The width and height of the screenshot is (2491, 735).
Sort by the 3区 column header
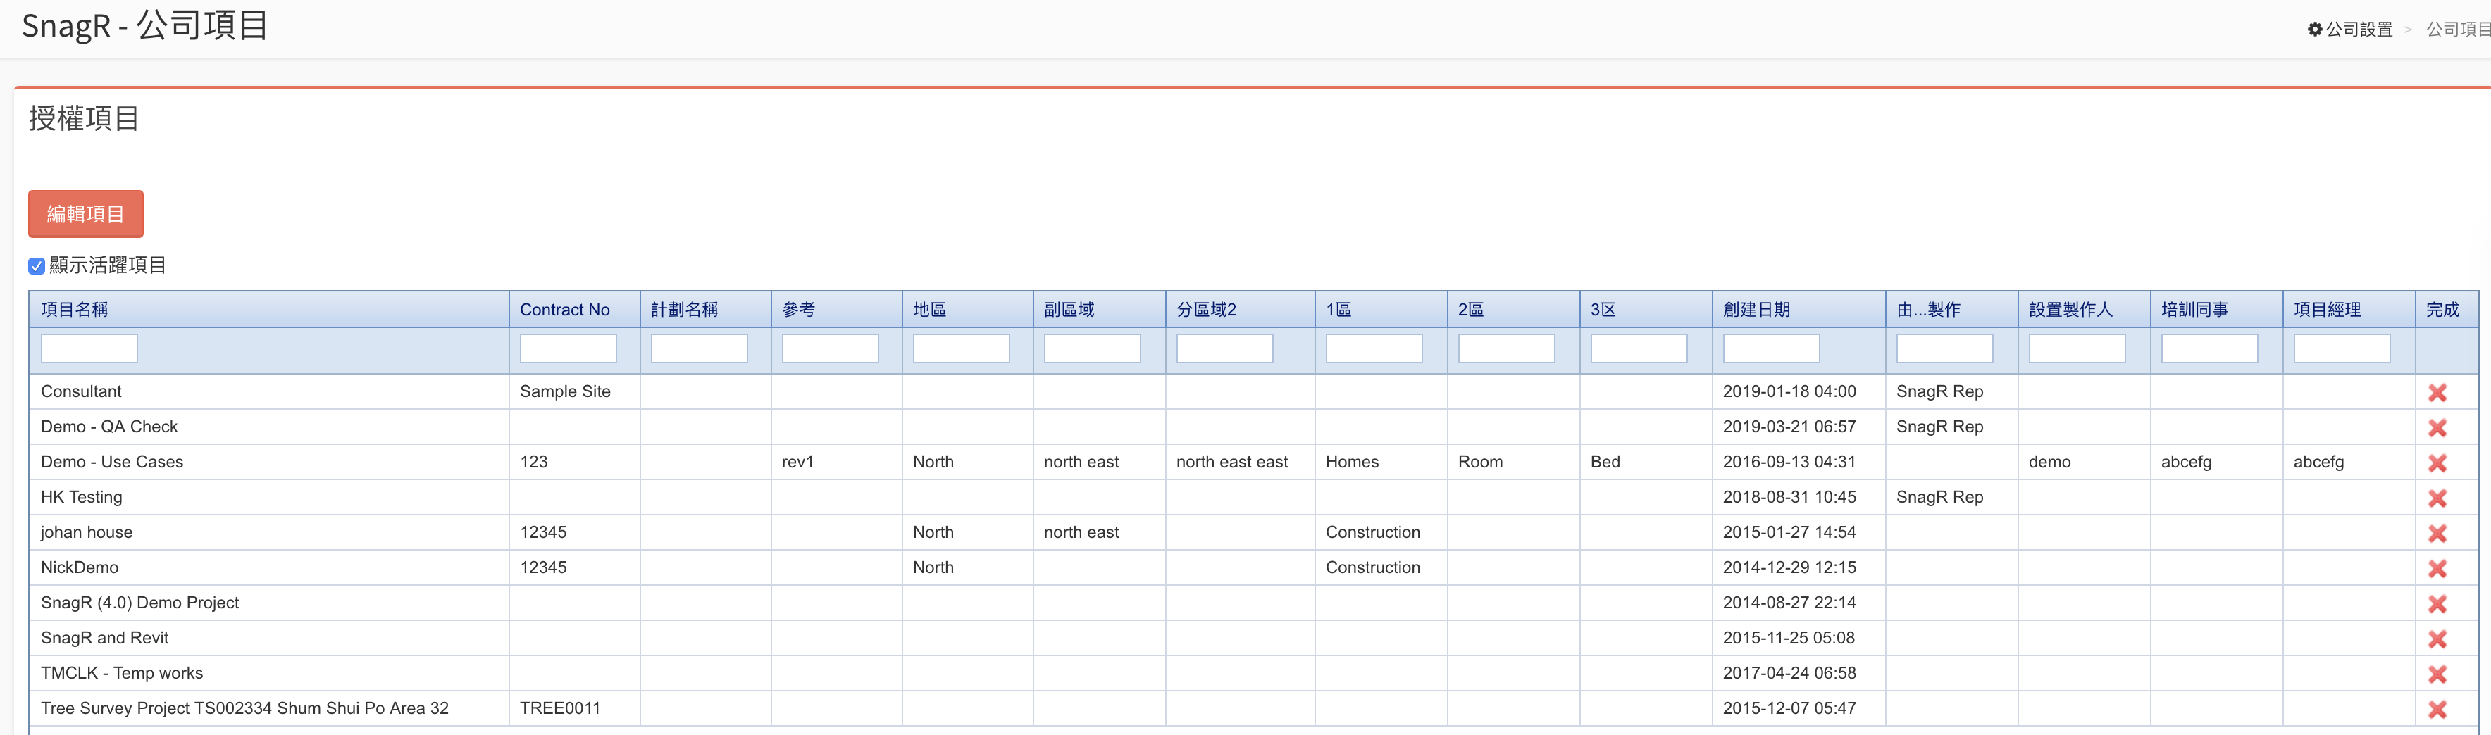[1646, 309]
